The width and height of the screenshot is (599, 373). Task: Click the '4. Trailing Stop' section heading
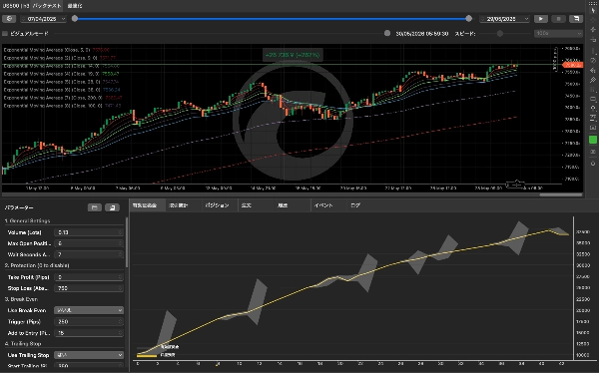point(23,344)
